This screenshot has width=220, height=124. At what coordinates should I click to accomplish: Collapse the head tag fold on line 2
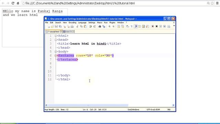[56, 40]
